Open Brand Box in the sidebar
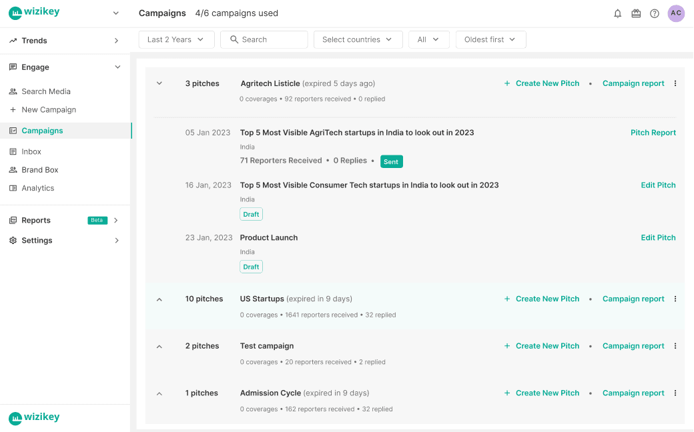694x432 pixels. 39,170
